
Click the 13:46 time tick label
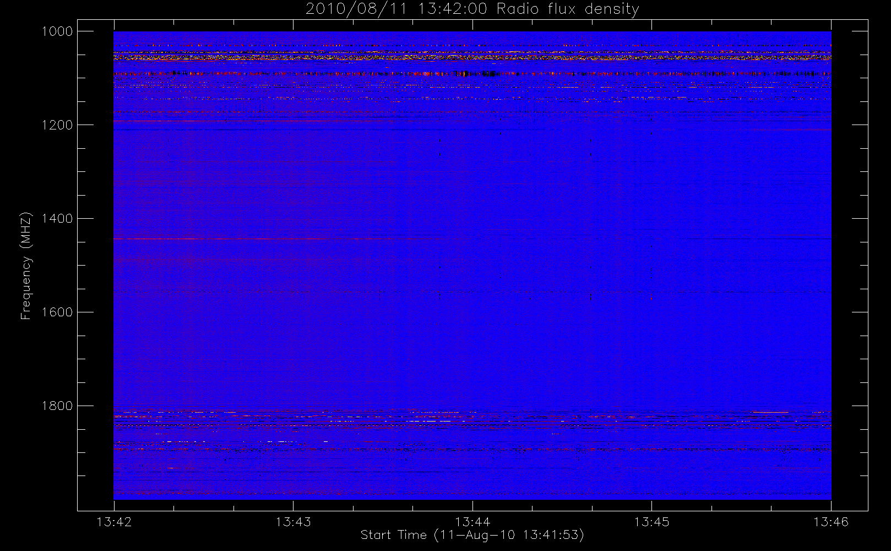coord(831,522)
